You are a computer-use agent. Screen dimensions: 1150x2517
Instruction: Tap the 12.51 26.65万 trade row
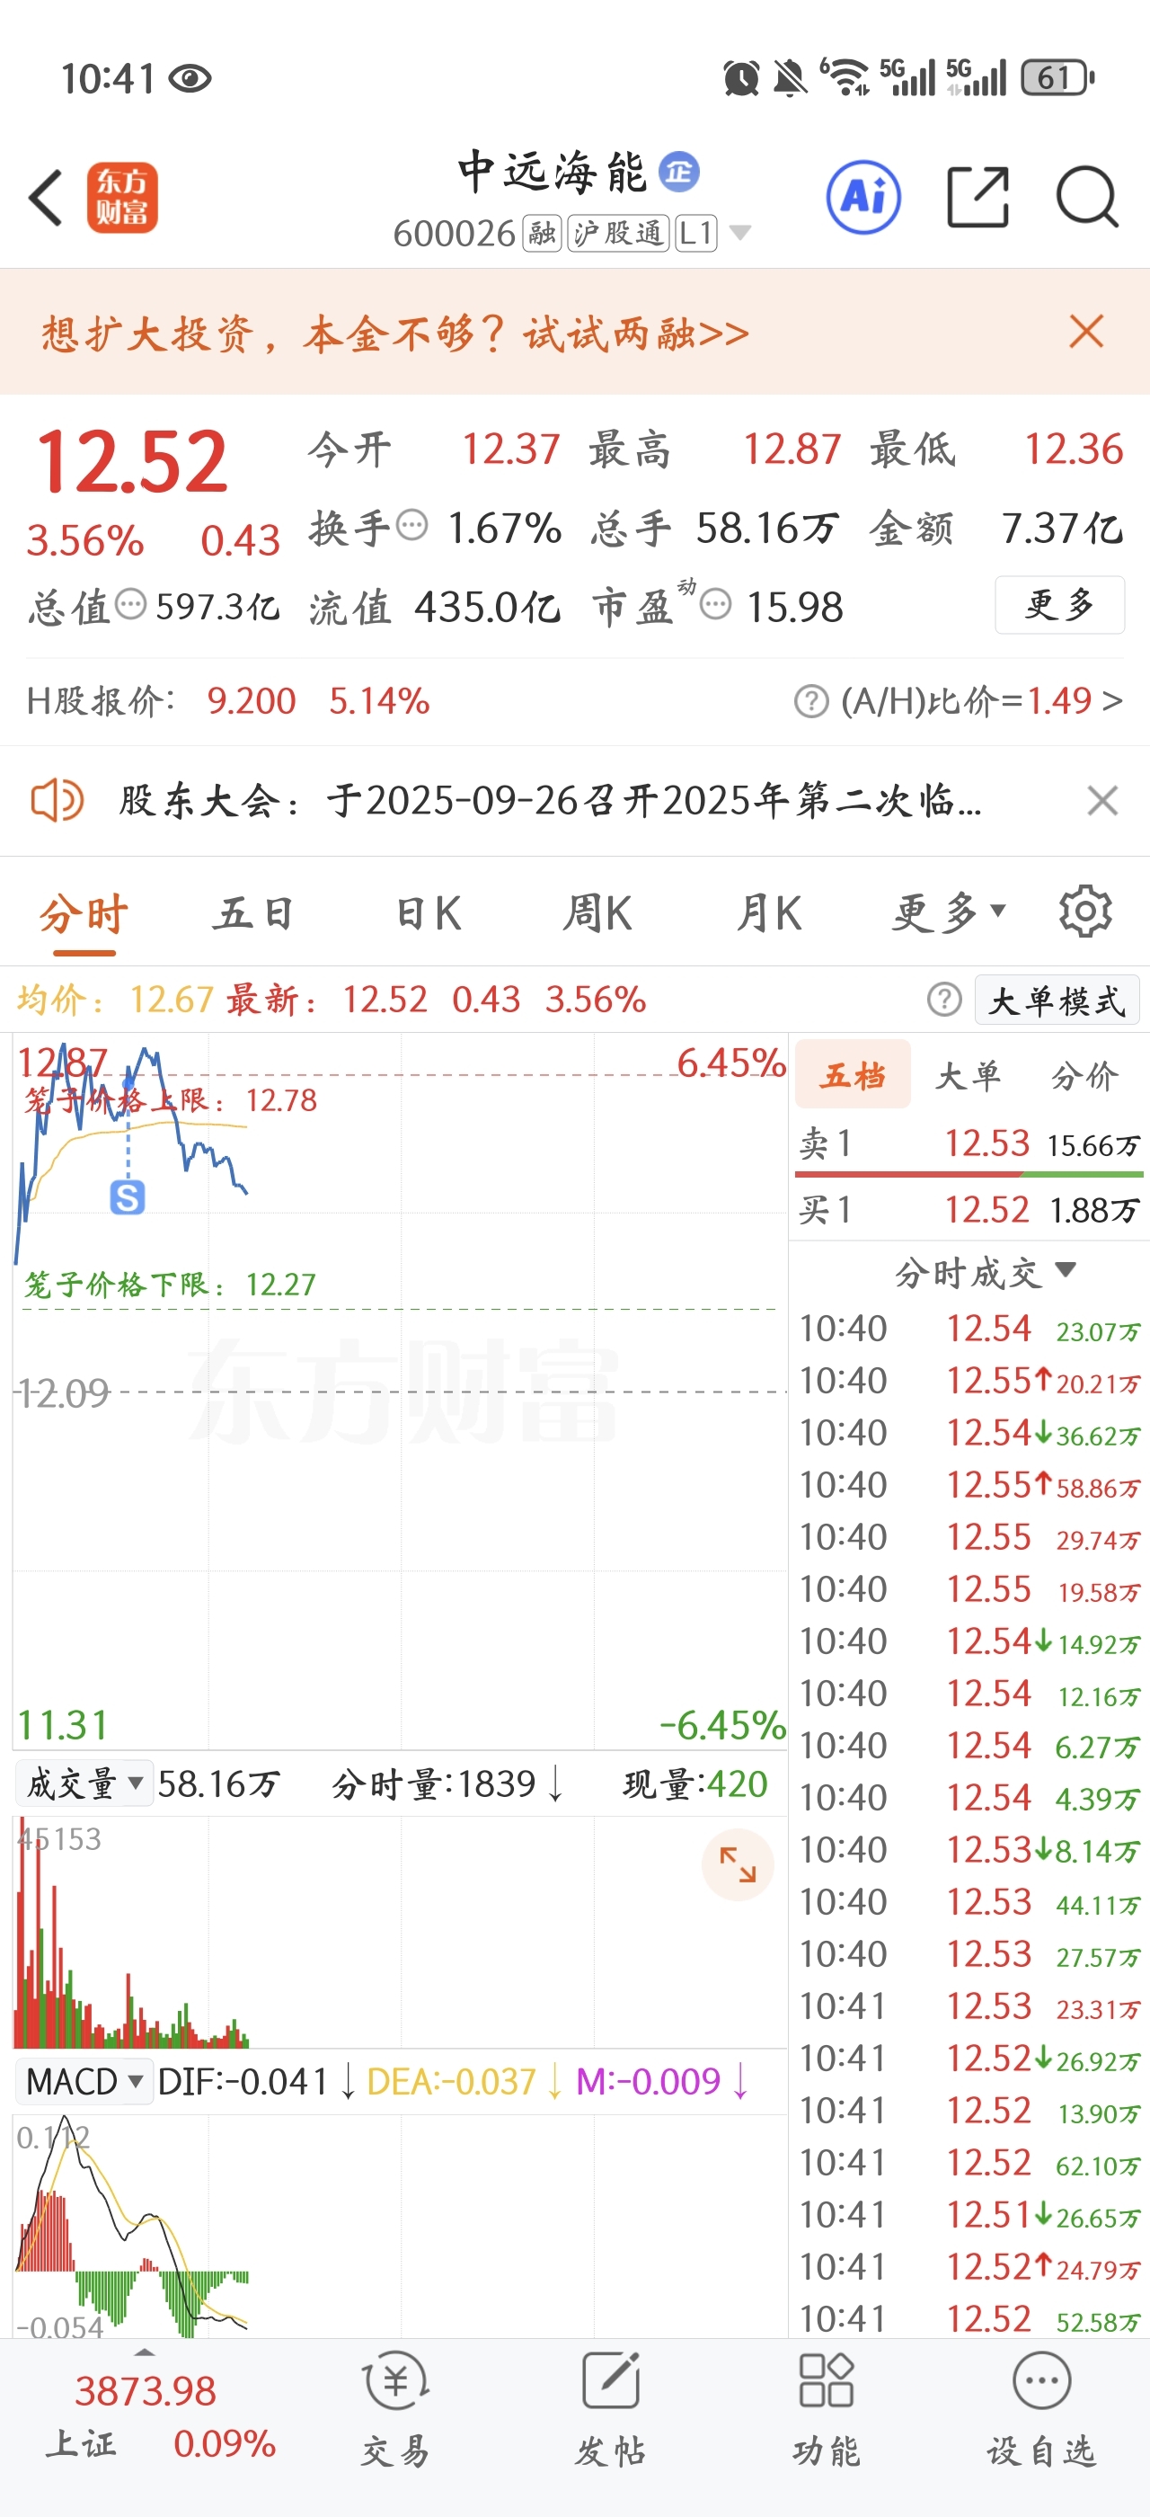click(969, 2214)
